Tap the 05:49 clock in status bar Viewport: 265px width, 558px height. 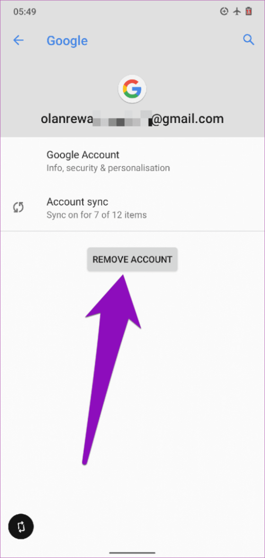(x=24, y=11)
